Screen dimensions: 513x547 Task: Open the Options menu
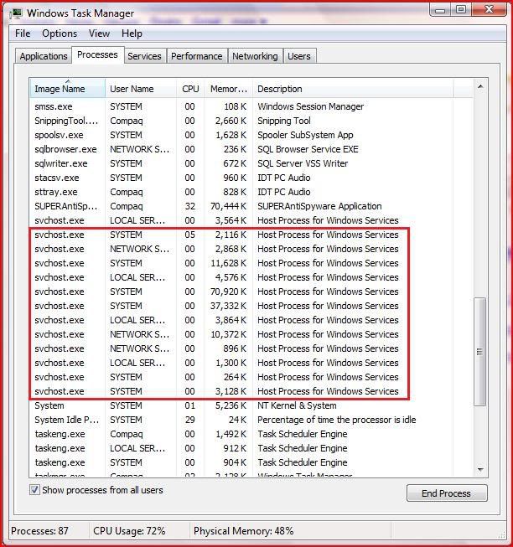pyautogui.click(x=60, y=34)
